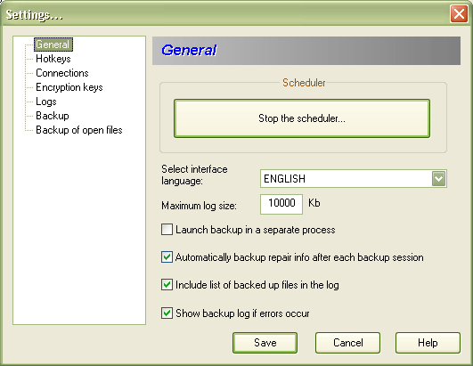Go to Connections in the tree

(x=61, y=73)
